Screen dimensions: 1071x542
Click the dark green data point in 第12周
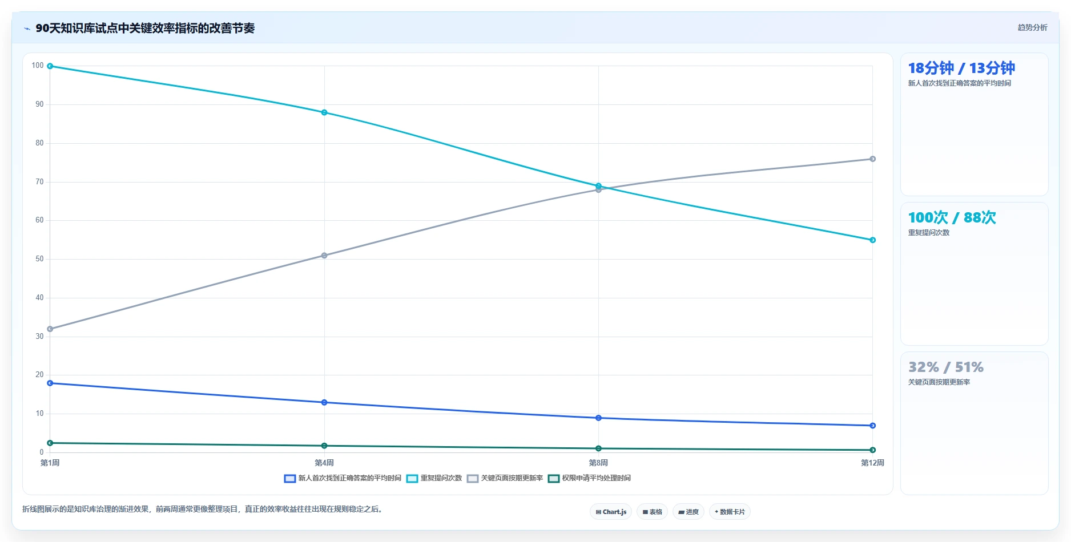click(x=872, y=450)
